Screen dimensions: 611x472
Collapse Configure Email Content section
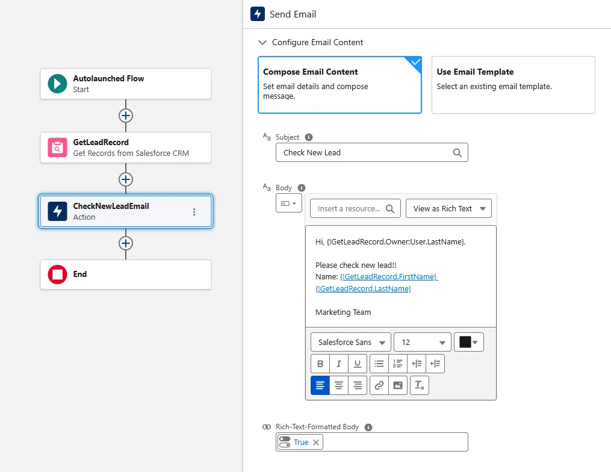pyautogui.click(x=262, y=42)
